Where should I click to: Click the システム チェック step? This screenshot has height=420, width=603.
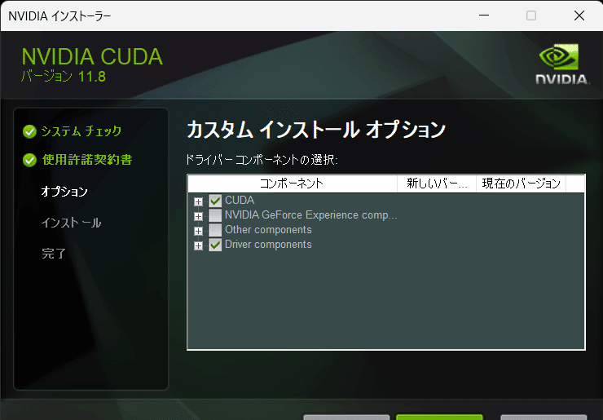tap(81, 131)
